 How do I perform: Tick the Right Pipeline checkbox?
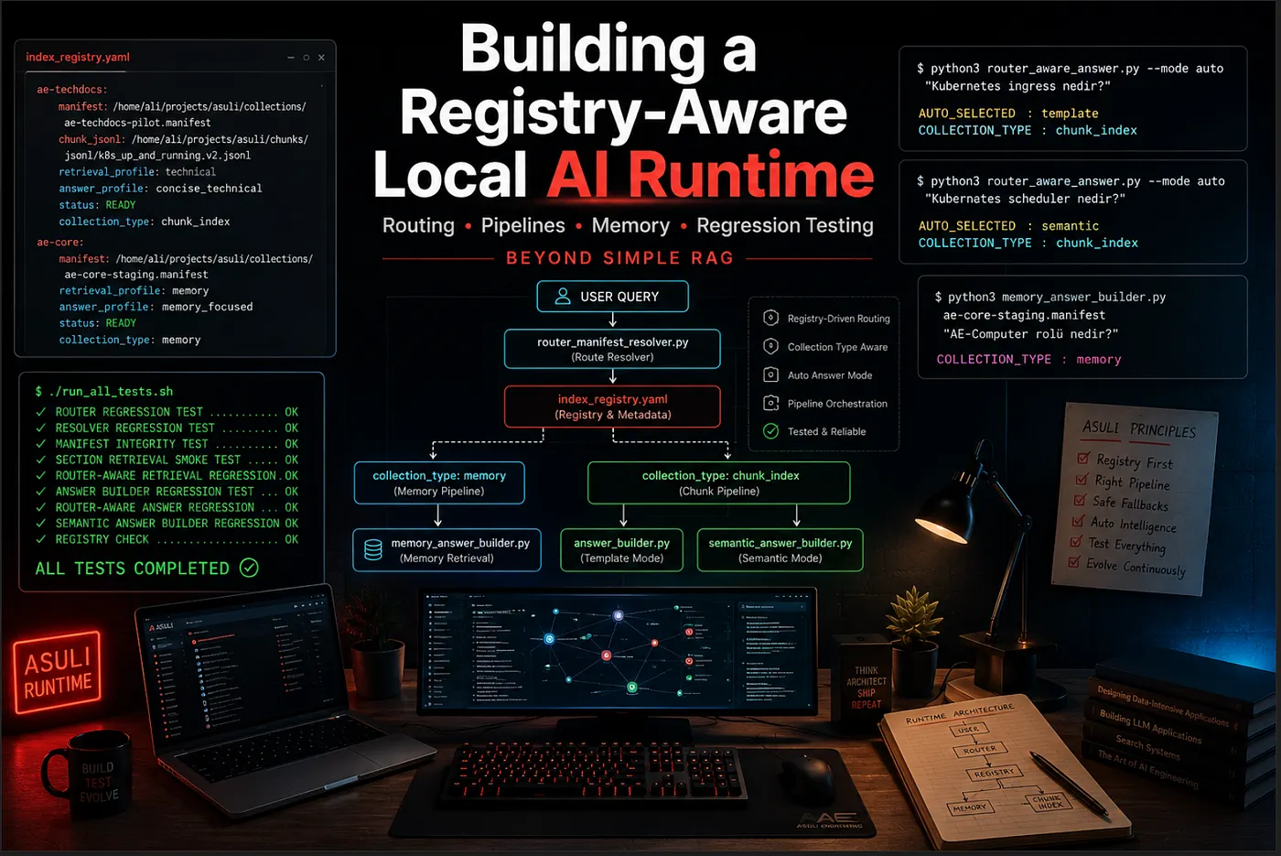point(1082,479)
